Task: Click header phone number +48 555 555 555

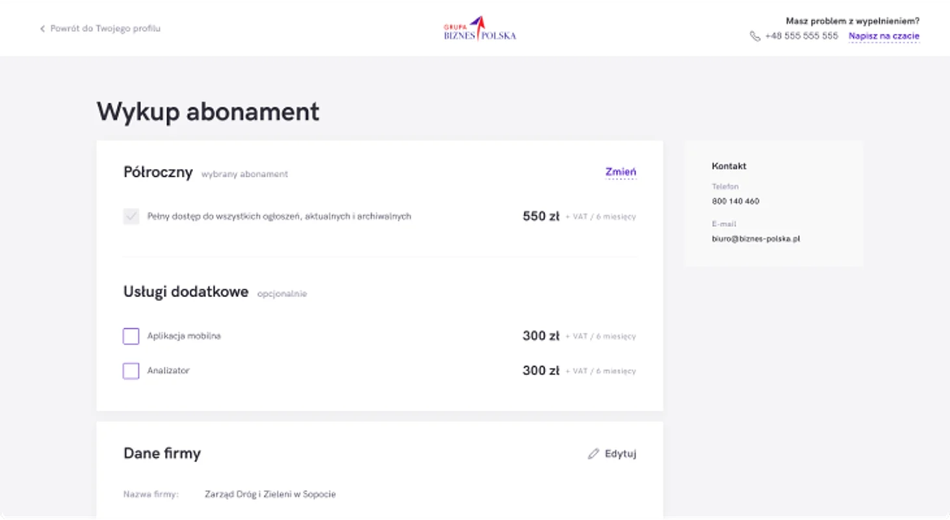Action: point(802,36)
